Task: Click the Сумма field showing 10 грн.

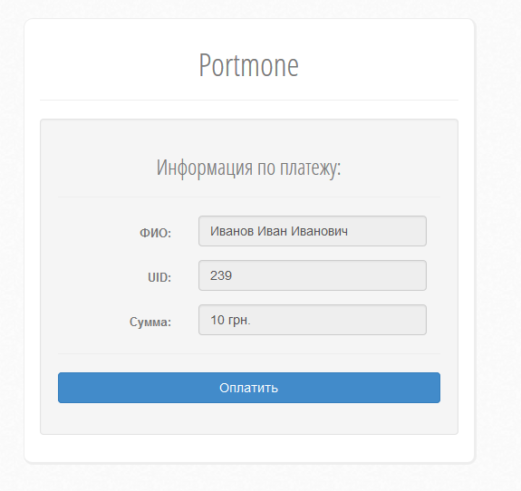Action: (313, 320)
